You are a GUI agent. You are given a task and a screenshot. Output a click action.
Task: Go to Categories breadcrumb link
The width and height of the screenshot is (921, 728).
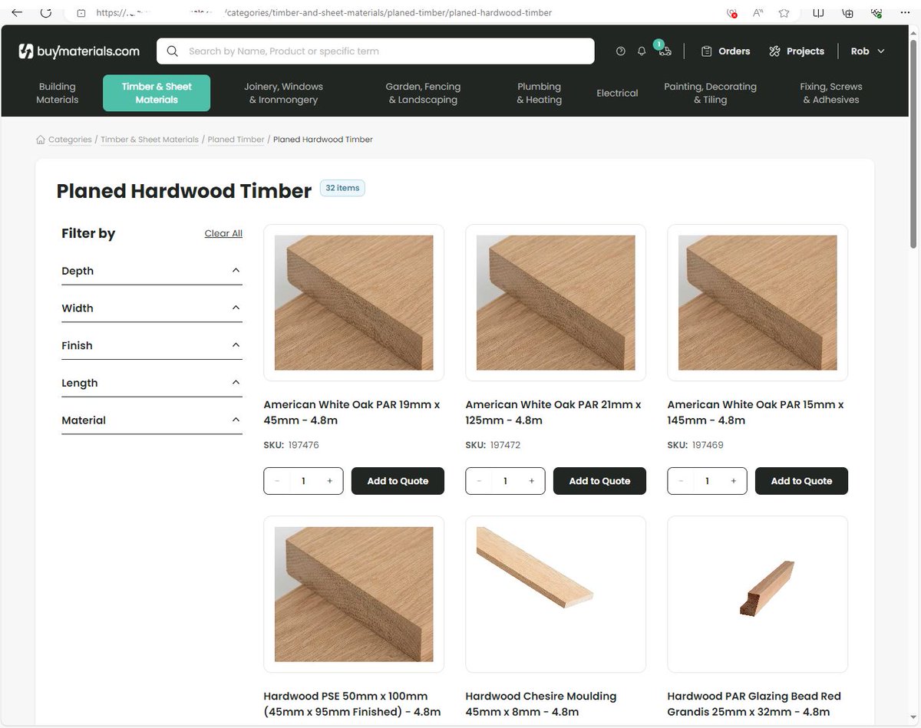[70, 140]
